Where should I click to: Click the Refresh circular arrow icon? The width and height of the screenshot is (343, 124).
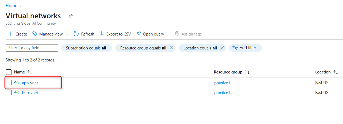coord(76,34)
